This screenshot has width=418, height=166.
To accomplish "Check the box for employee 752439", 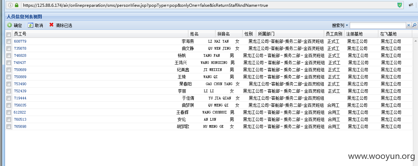I will click(8, 91).
